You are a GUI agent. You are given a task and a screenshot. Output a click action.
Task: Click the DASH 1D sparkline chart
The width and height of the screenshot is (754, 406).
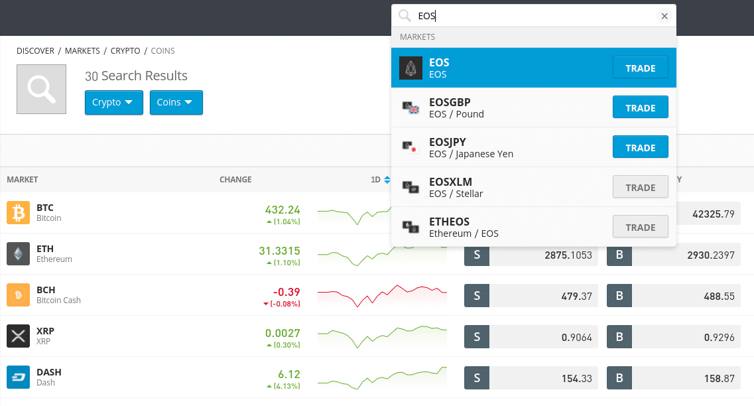[382, 378]
